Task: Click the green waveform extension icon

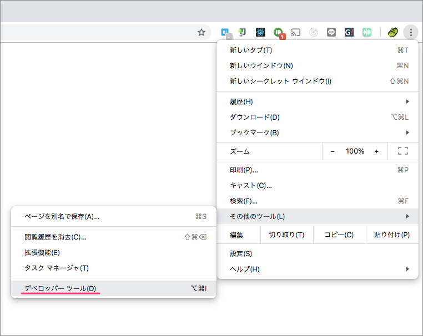Action: coord(367,32)
